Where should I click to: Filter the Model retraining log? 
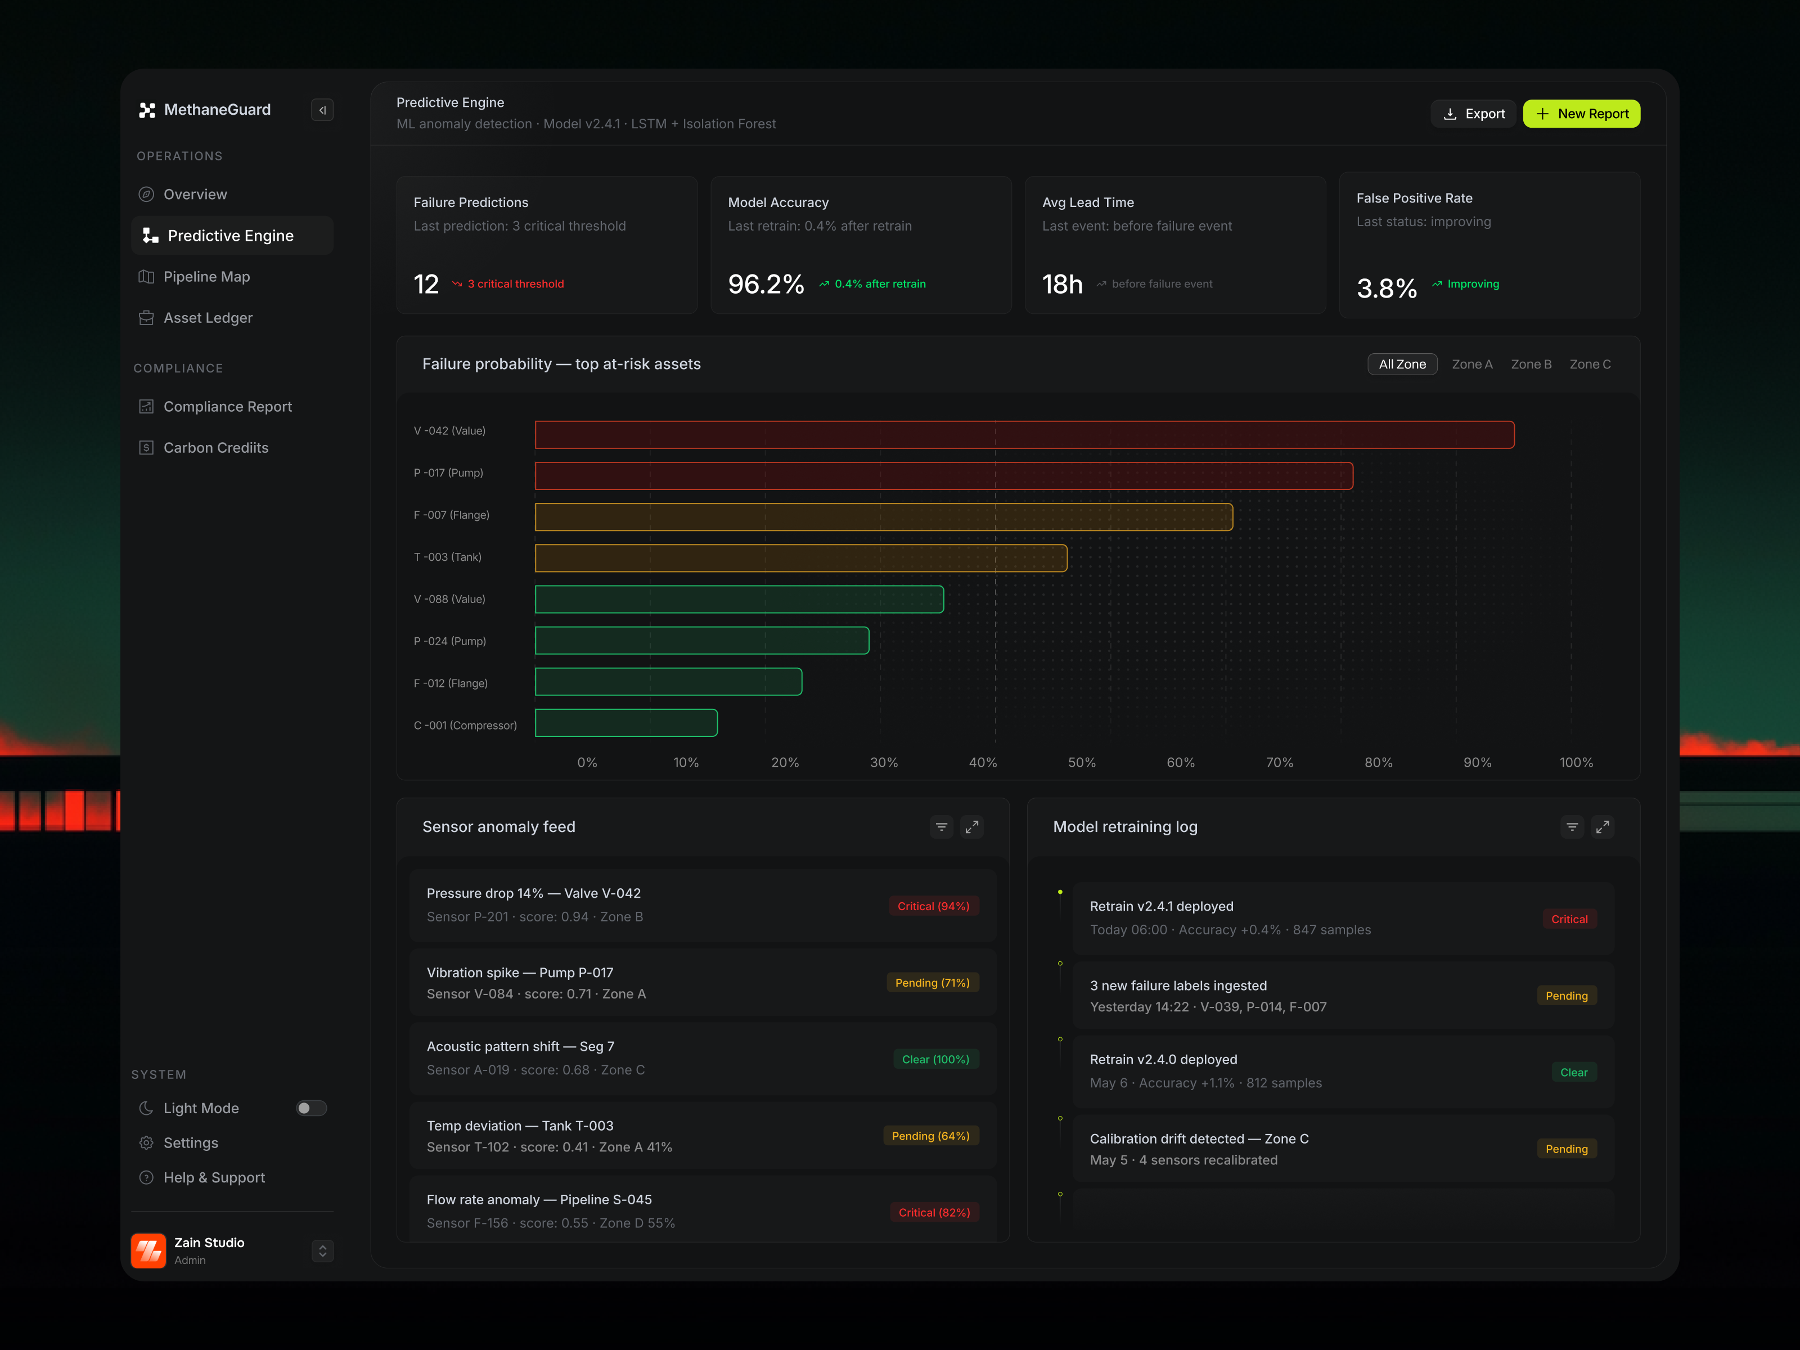[x=1572, y=827]
